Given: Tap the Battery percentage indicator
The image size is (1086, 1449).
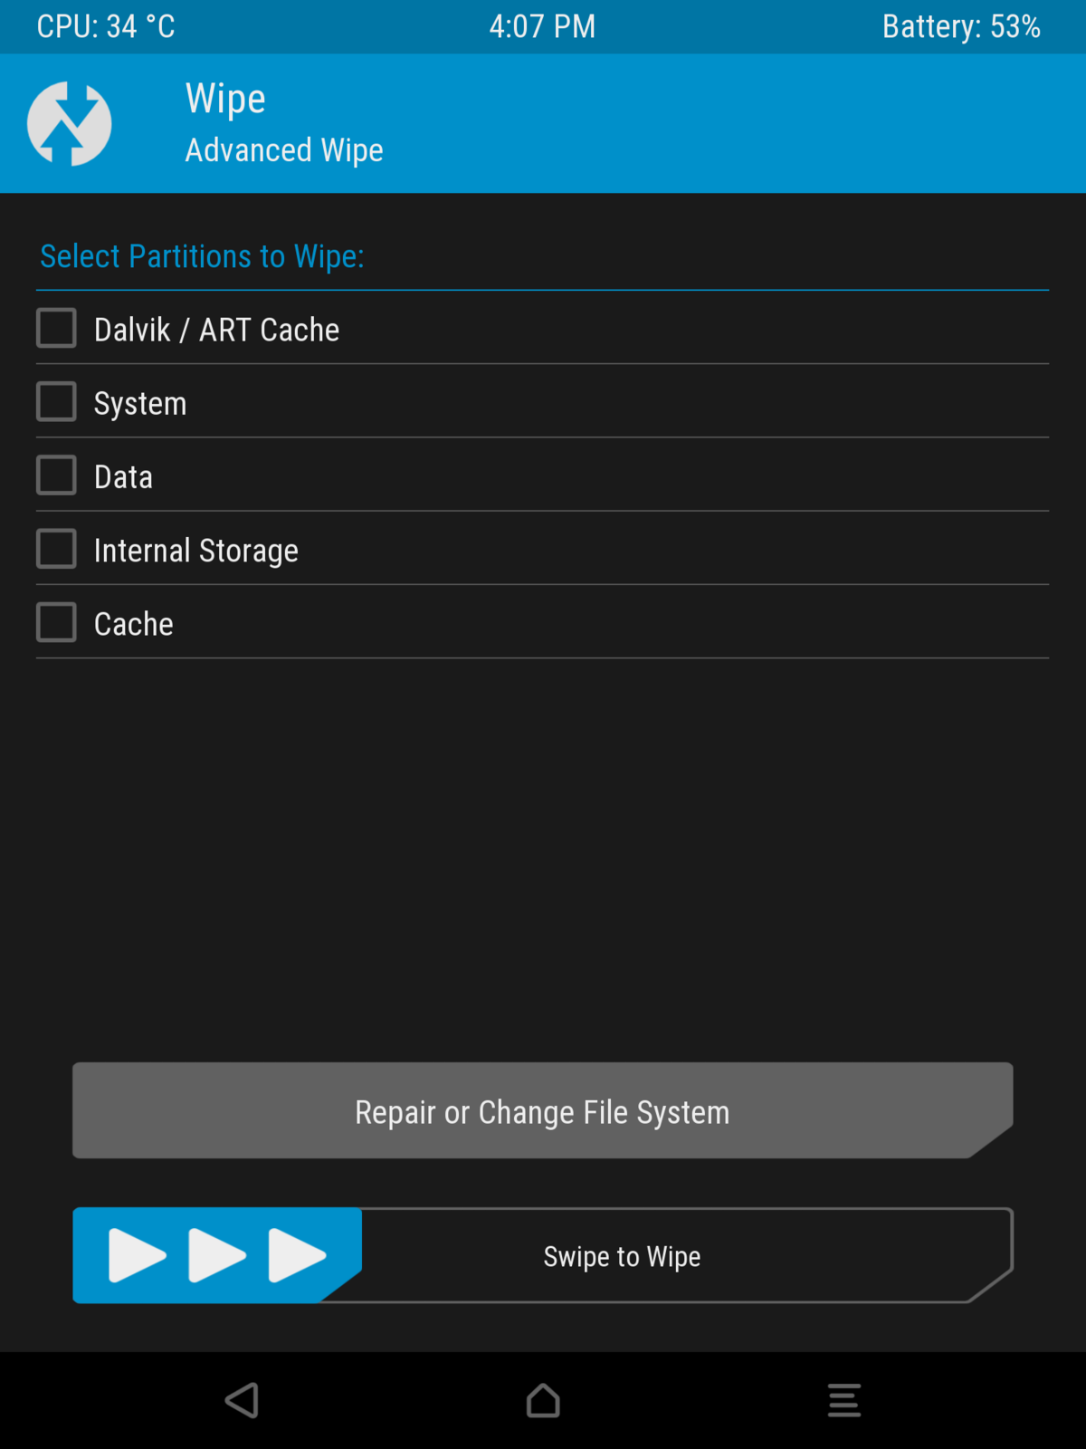Looking at the screenshot, I should click(961, 26).
